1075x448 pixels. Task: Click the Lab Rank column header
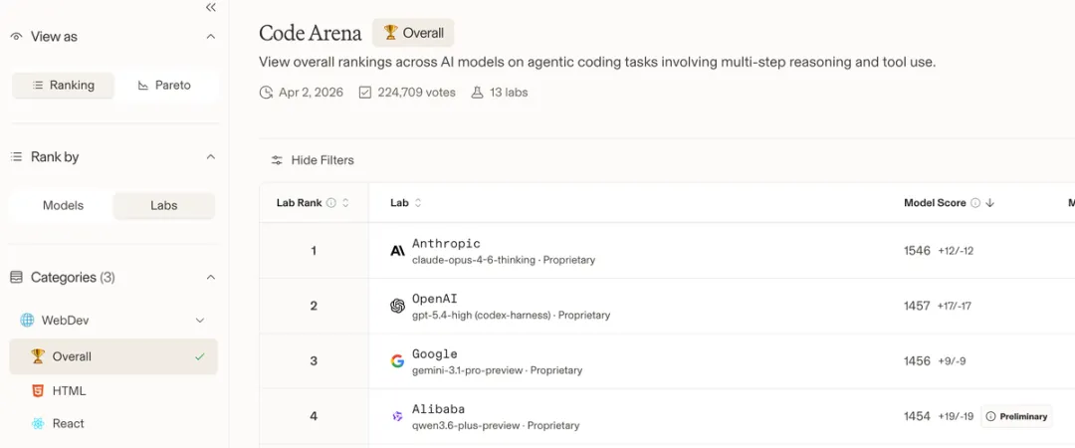pyautogui.click(x=299, y=203)
